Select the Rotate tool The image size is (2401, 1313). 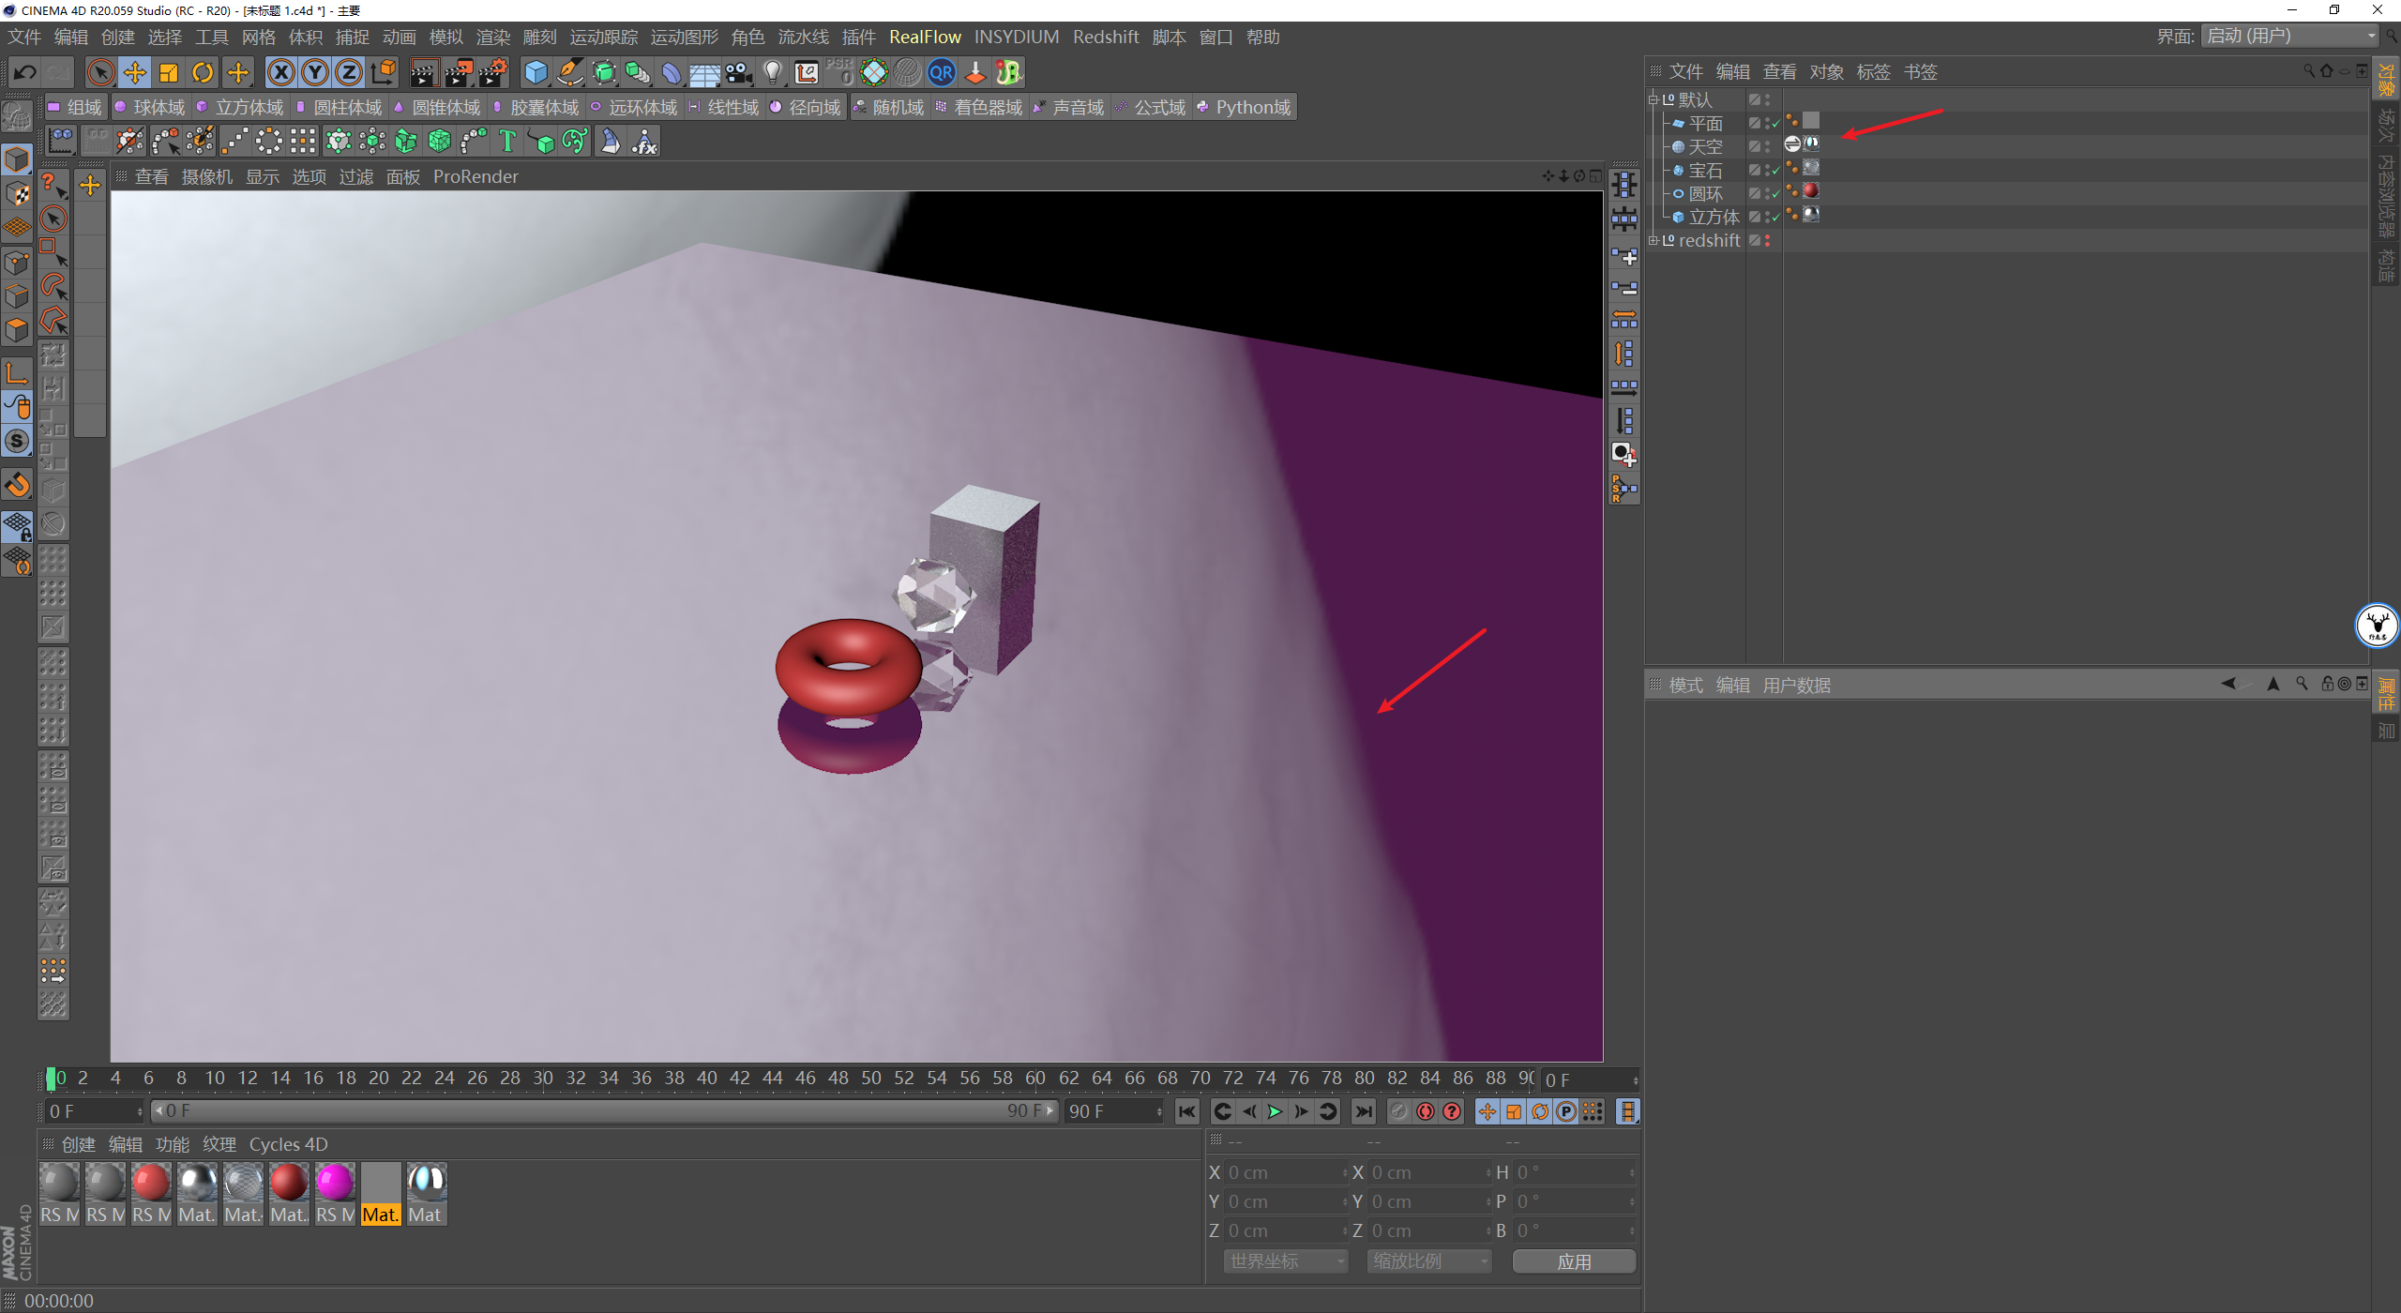(203, 72)
